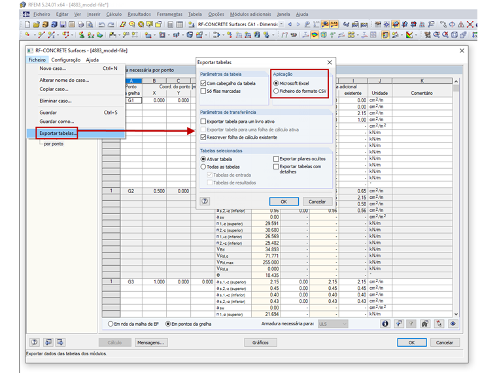
Task: Click the Print icon in main toolbar
Action: [81, 24]
